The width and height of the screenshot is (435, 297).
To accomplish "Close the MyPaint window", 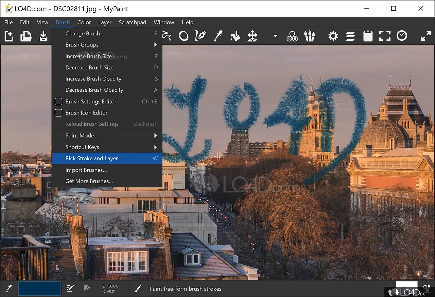I will point(421,8).
